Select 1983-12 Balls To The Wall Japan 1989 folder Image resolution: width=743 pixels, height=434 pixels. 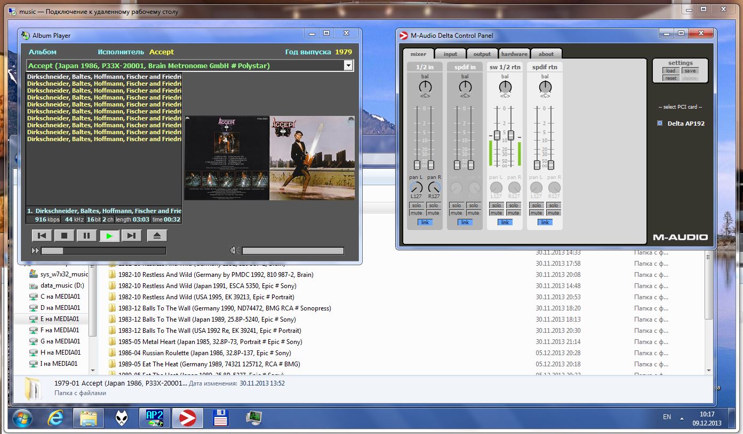click(x=207, y=320)
